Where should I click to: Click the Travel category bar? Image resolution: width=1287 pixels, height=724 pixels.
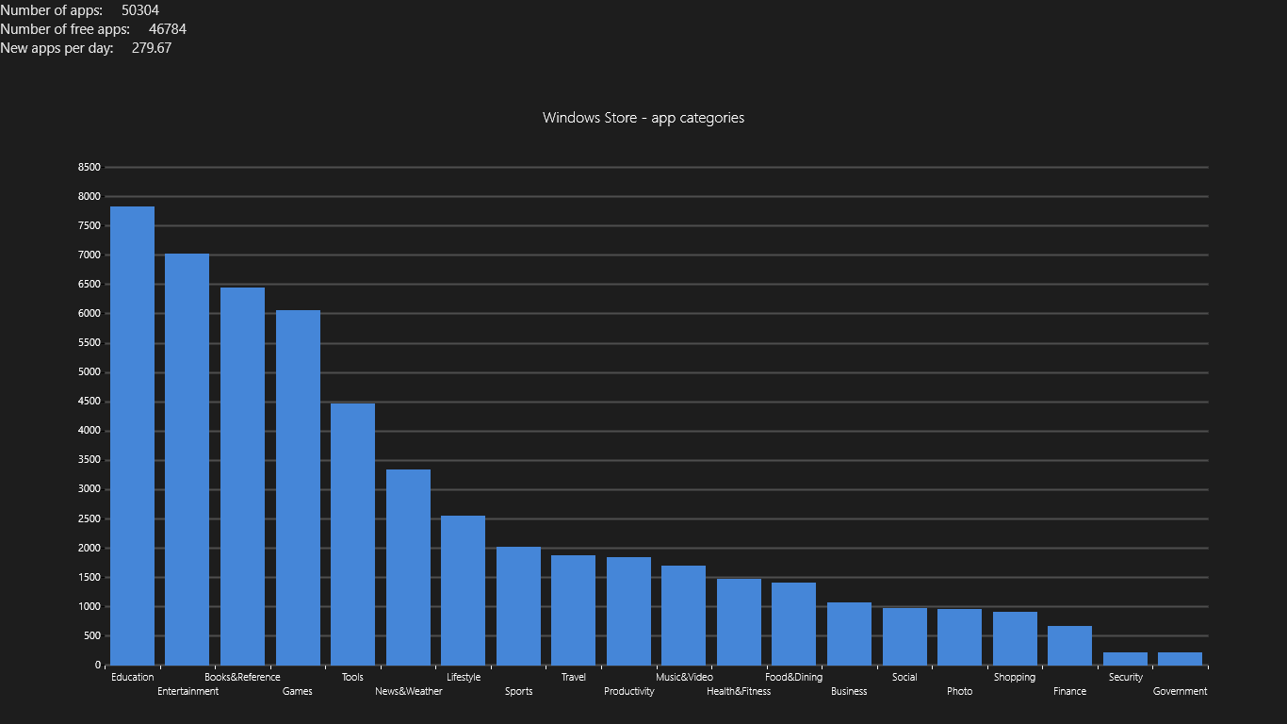click(573, 610)
